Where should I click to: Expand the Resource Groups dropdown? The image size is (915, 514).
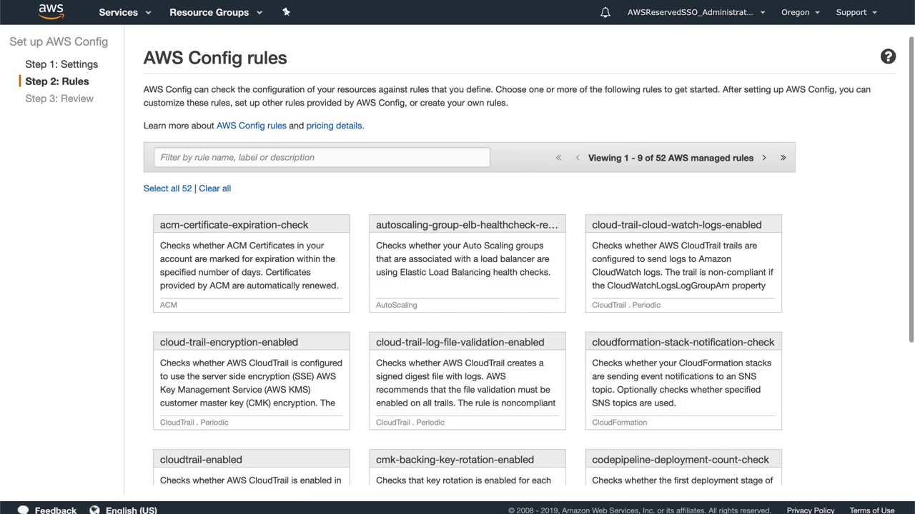click(x=216, y=12)
